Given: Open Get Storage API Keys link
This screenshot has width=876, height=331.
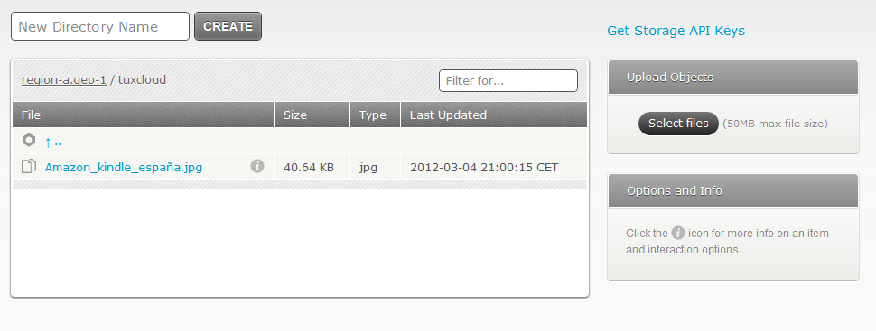Looking at the screenshot, I should tap(676, 31).
